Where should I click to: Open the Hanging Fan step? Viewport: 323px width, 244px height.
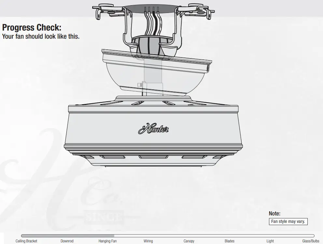tap(108, 241)
